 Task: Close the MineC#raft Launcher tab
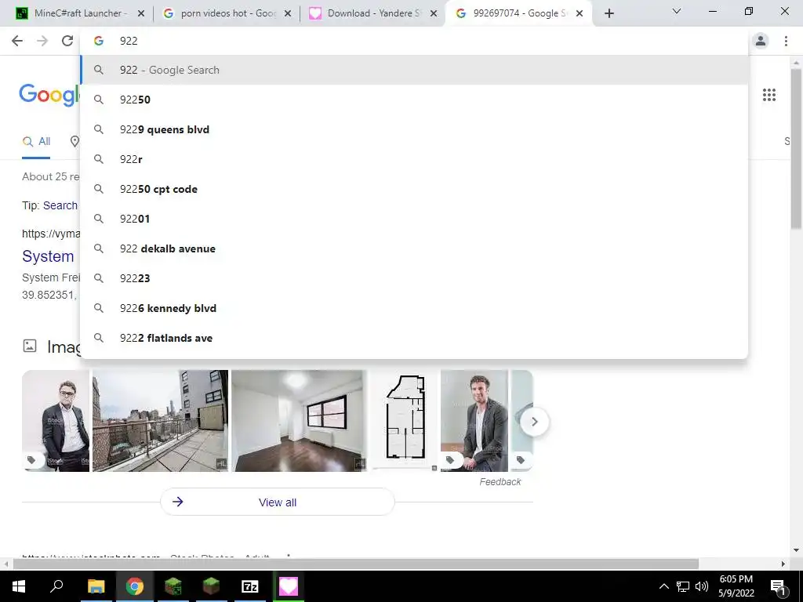pyautogui.click(x=141, y=13)
